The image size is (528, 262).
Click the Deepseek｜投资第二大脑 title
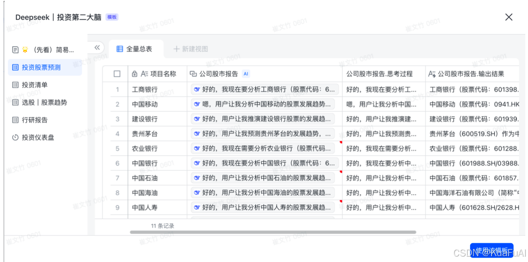pyautogui.click(x=58, y=17)
